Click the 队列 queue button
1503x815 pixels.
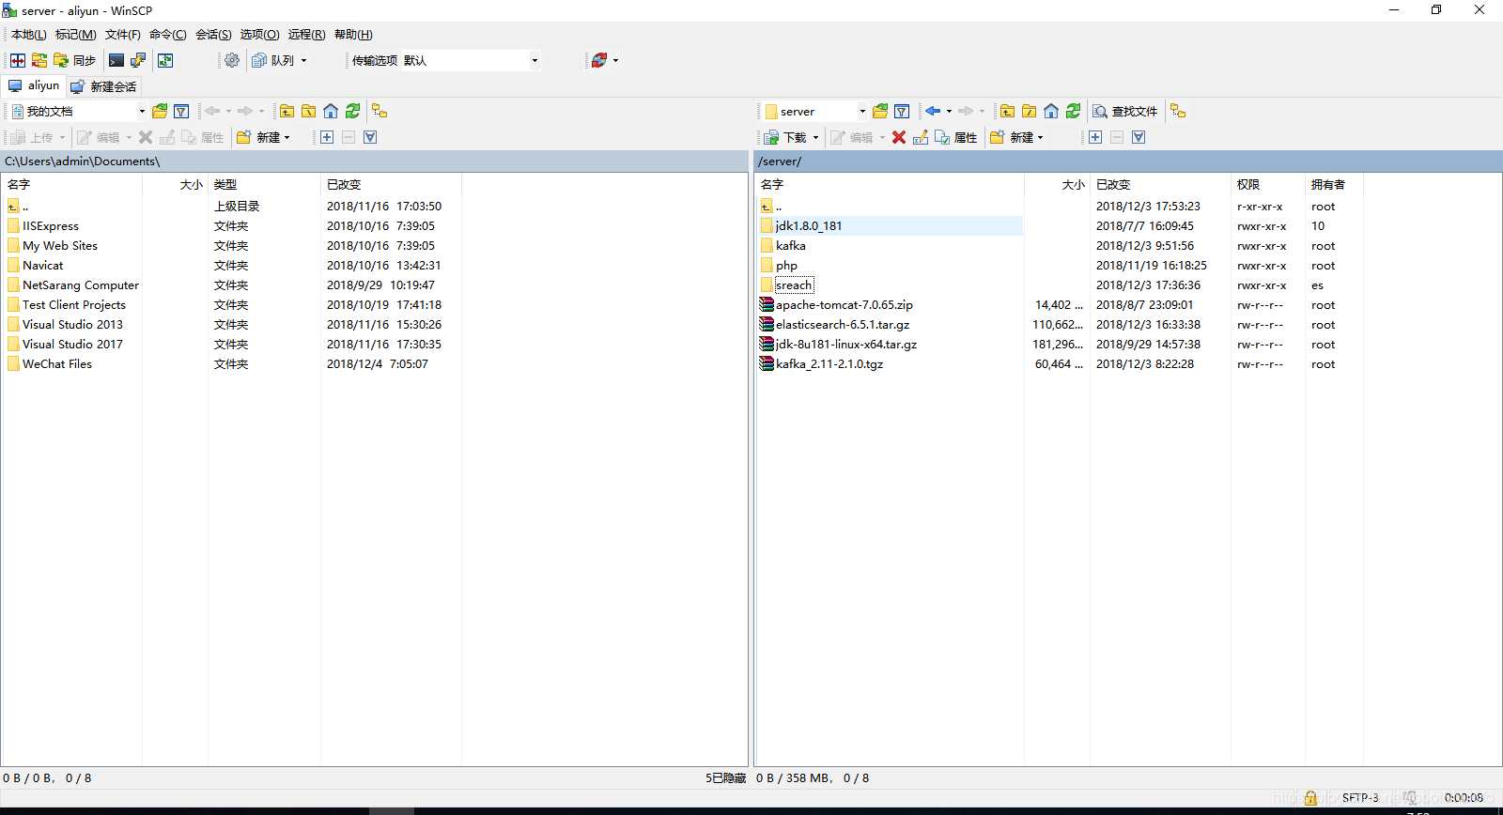tap(273, 60)
